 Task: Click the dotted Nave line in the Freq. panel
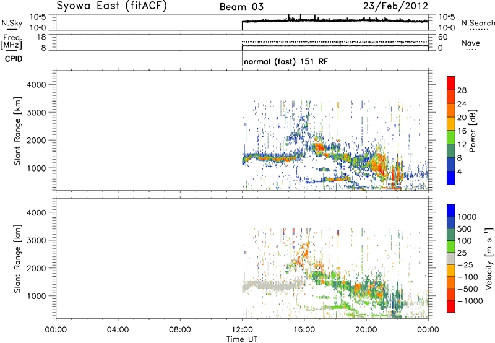335,41
